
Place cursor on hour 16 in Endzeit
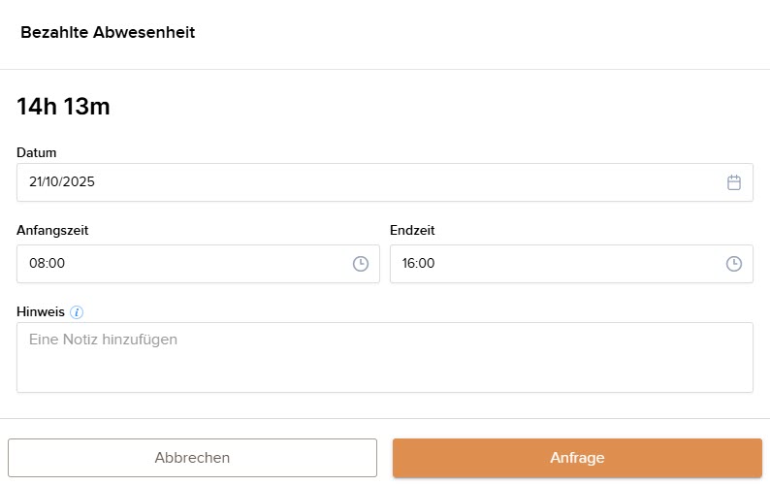point(409,264)
